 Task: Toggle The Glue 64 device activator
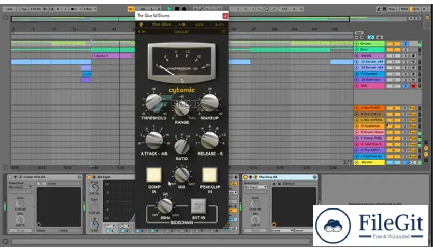(246, 177)
